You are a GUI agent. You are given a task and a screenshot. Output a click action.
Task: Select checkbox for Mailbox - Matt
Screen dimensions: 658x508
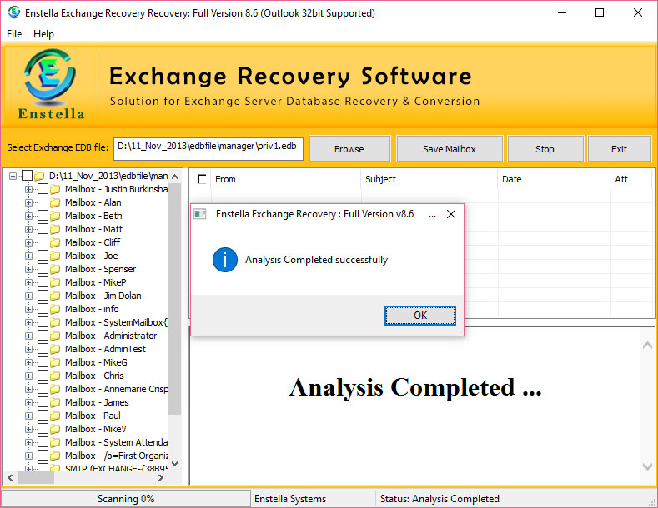coord(43,229)
